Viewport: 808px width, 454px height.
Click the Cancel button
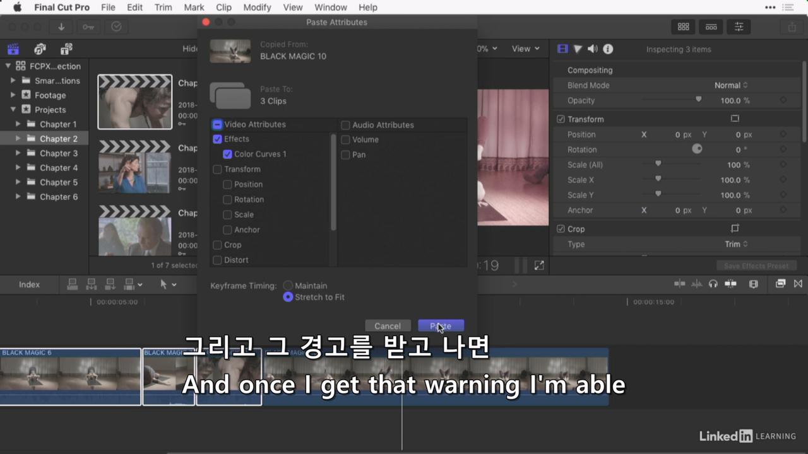pyautogui.click(x=388, y=326)
